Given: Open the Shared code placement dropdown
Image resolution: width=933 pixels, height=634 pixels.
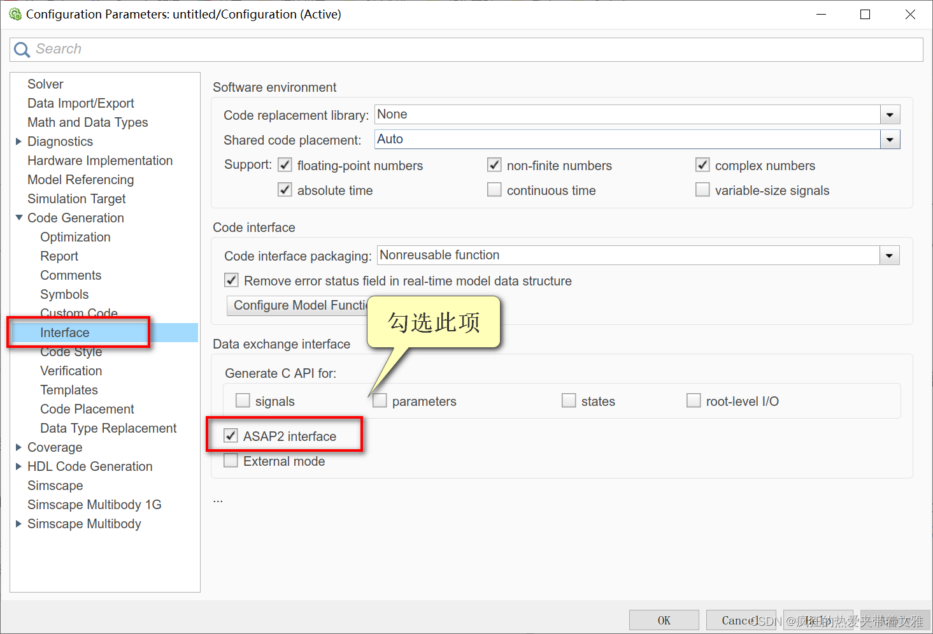Looking at the screenshot, I should point(889,139).
